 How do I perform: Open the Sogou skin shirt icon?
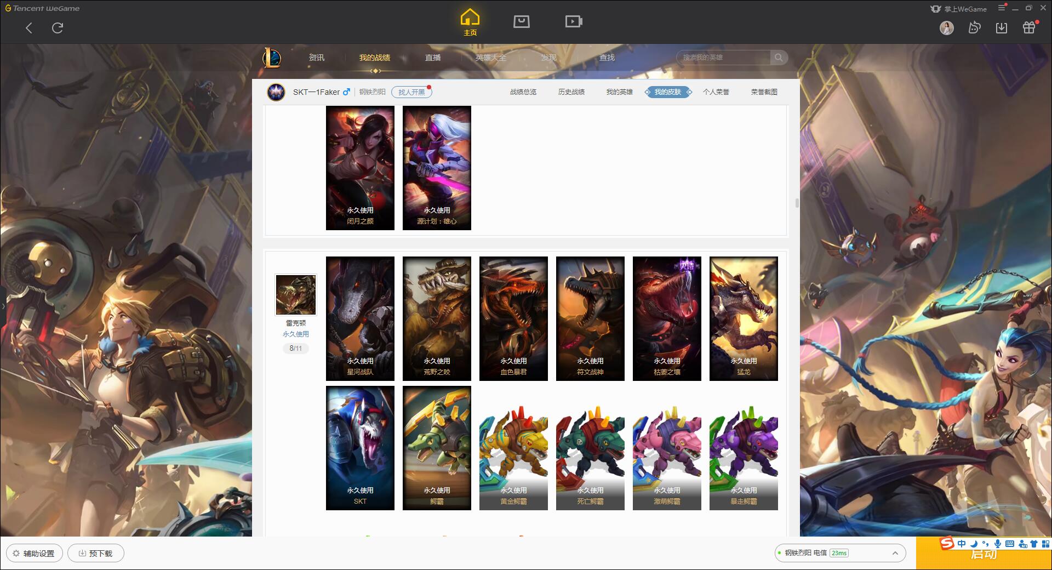pyautogui.click(x=1034, y=544)
